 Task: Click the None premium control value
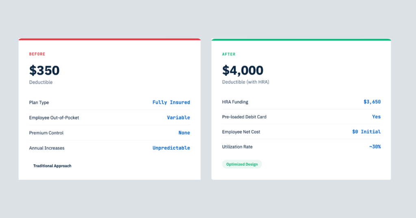[x=184, y=133]
